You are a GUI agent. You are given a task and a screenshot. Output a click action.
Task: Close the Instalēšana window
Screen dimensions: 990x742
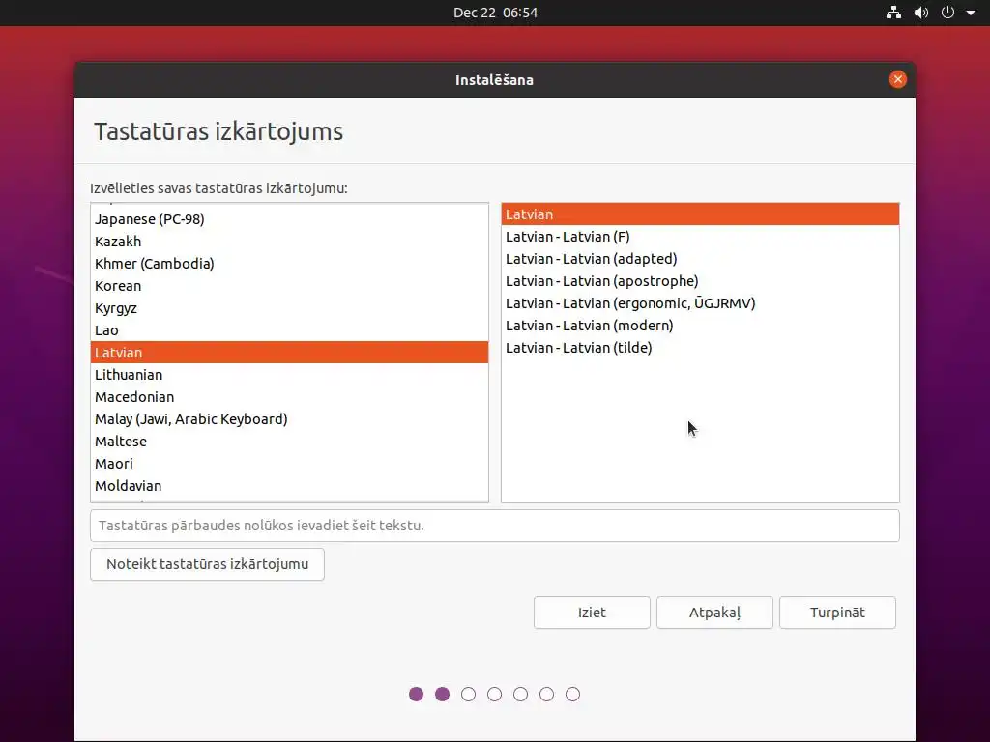[897, 79]
